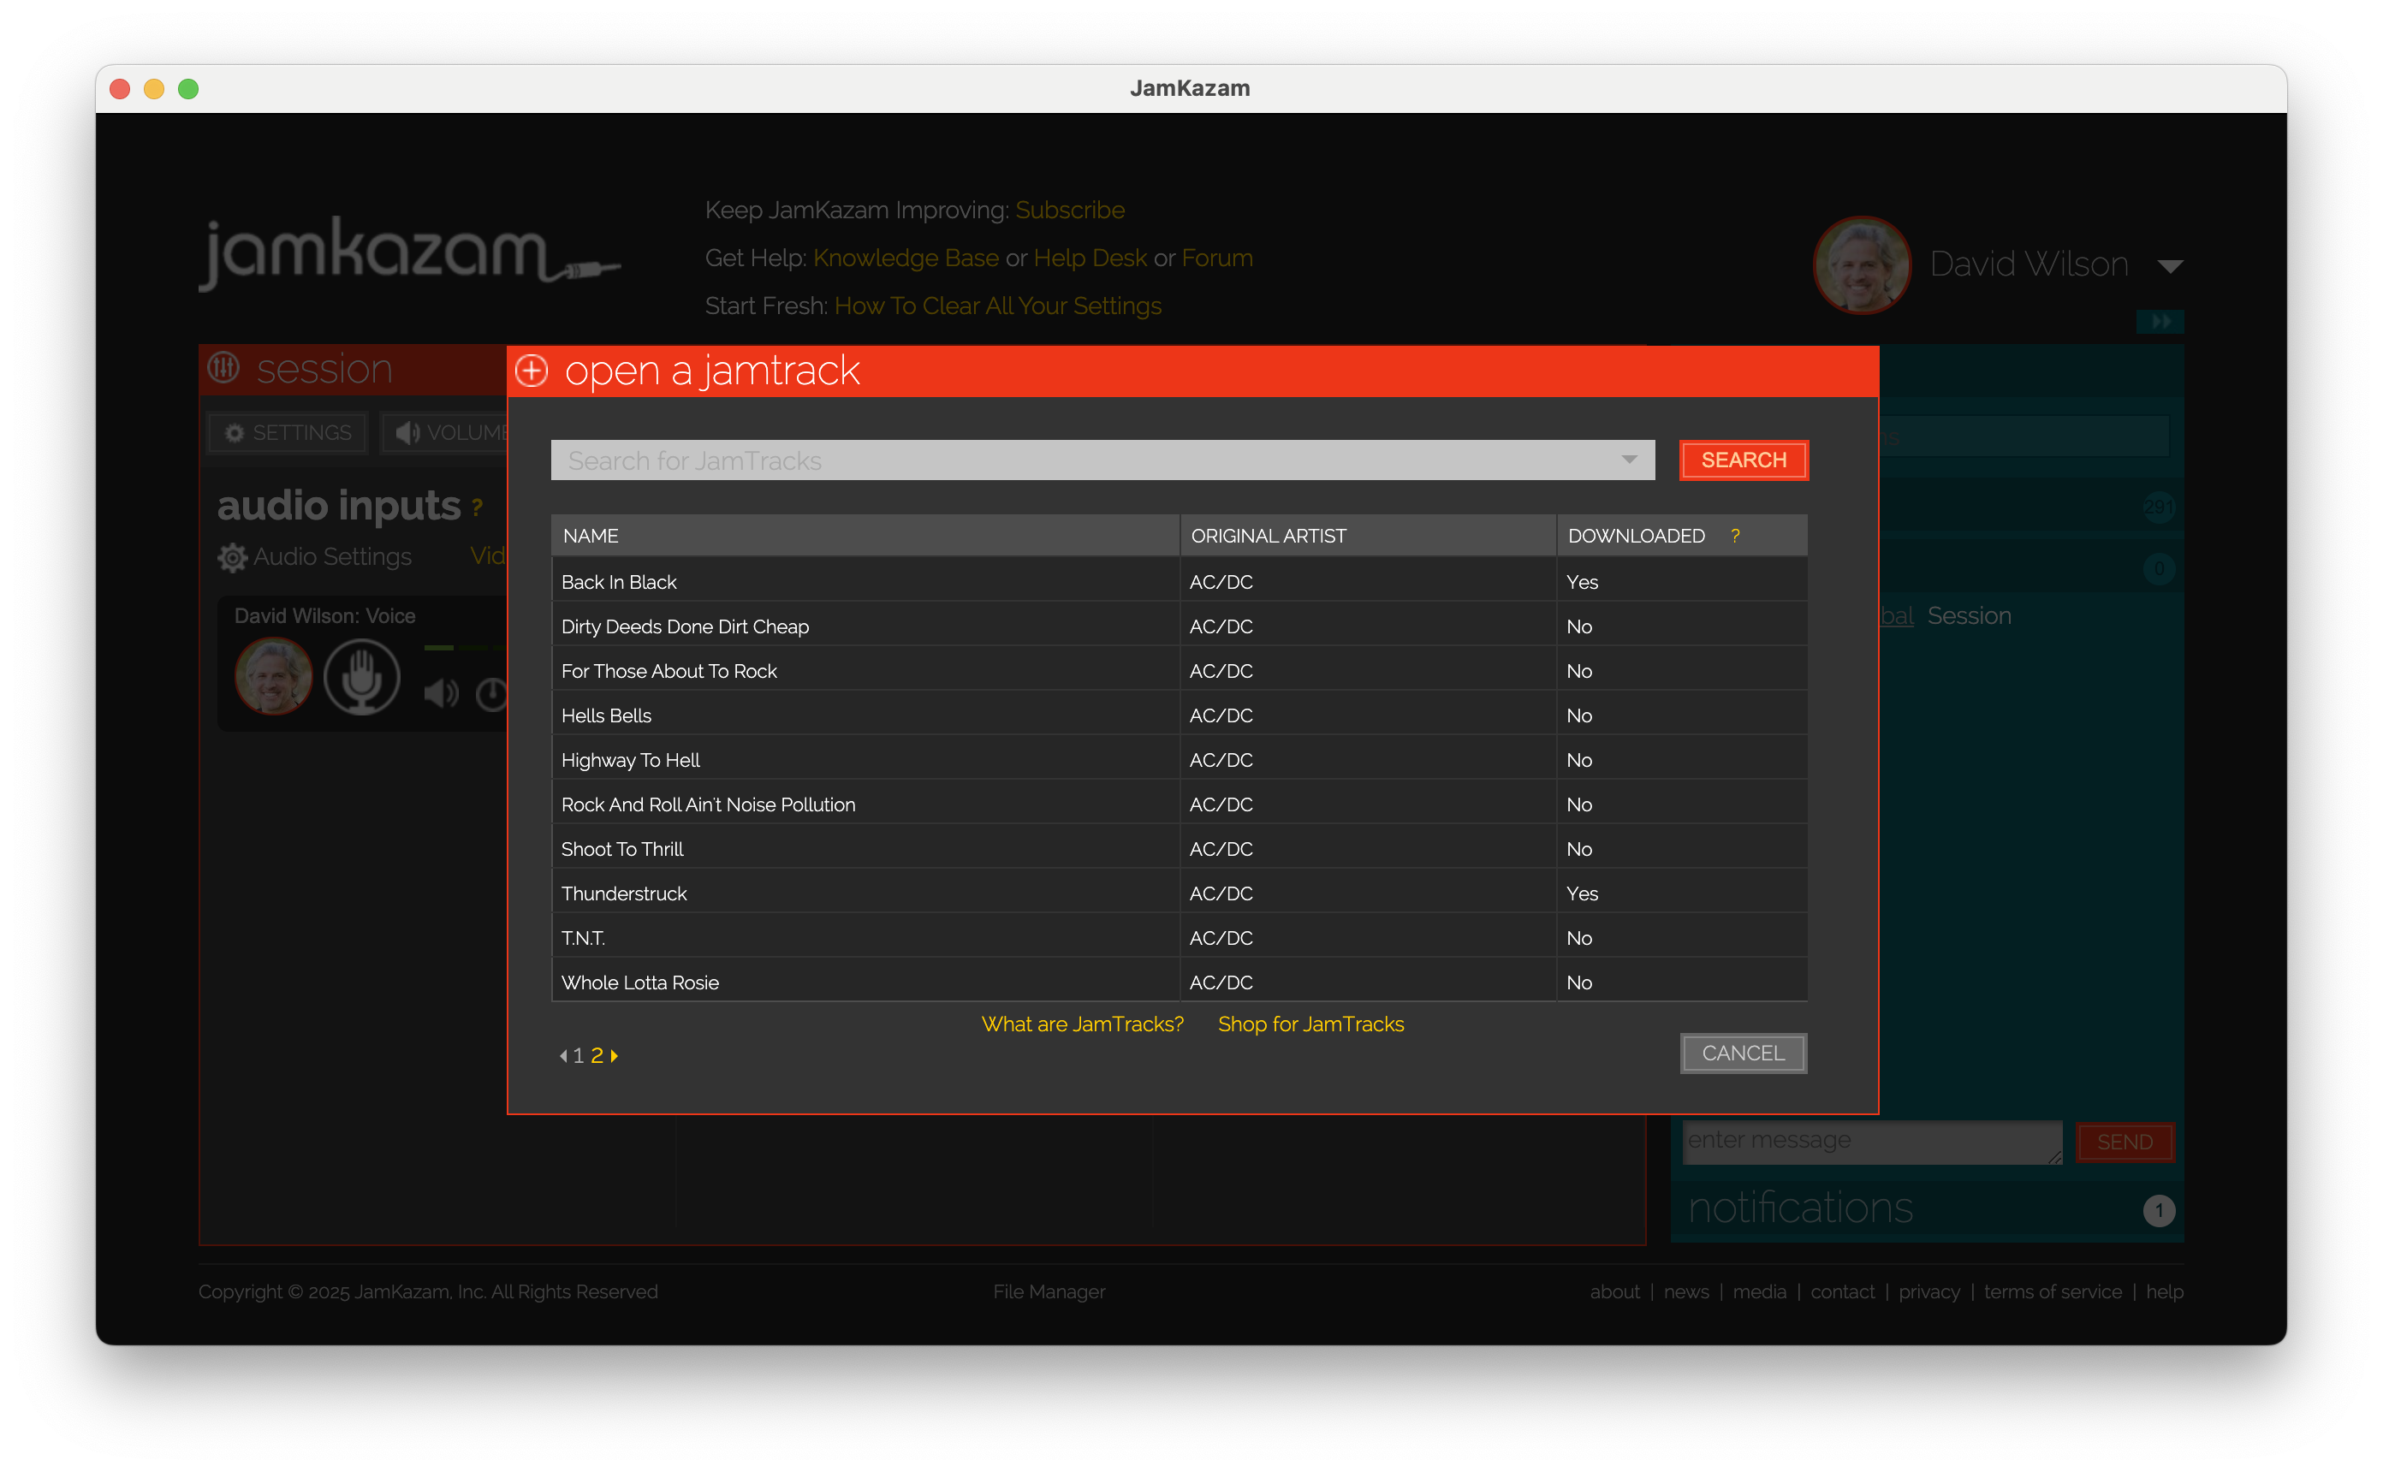The height and width of the screenshot is (1472, 2383).
Task: Open the Search for JamTracks dropdown arrow
Action: pyautogui.click(x=1629, y=460)
